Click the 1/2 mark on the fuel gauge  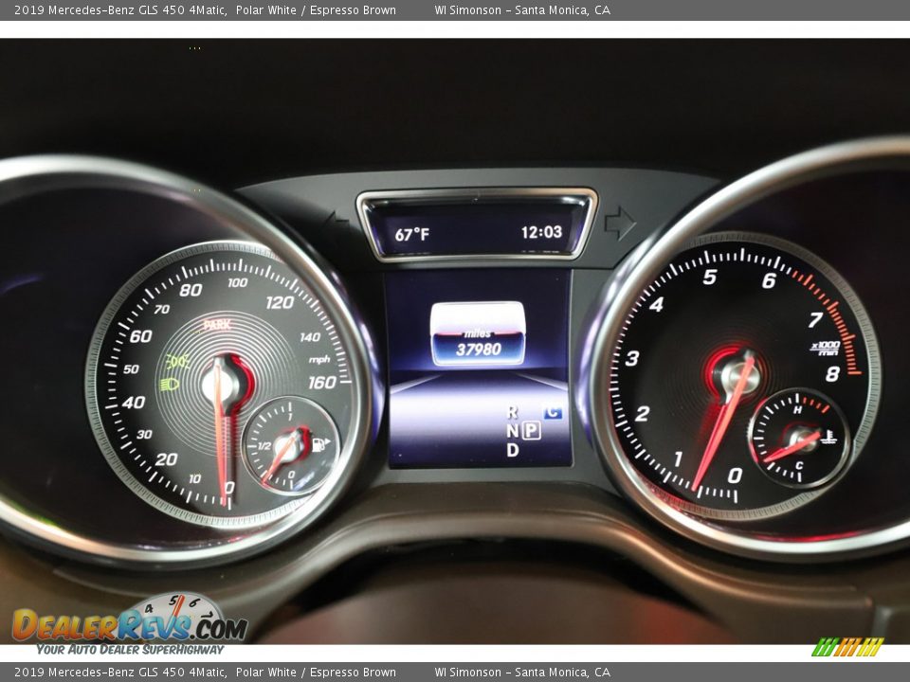point(264,446)
